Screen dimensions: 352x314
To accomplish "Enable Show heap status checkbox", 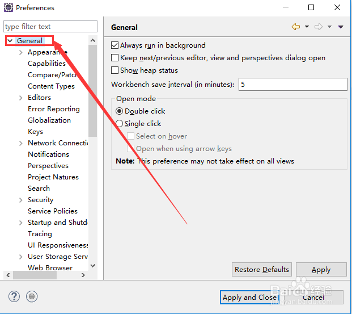I will click(114, 70).
